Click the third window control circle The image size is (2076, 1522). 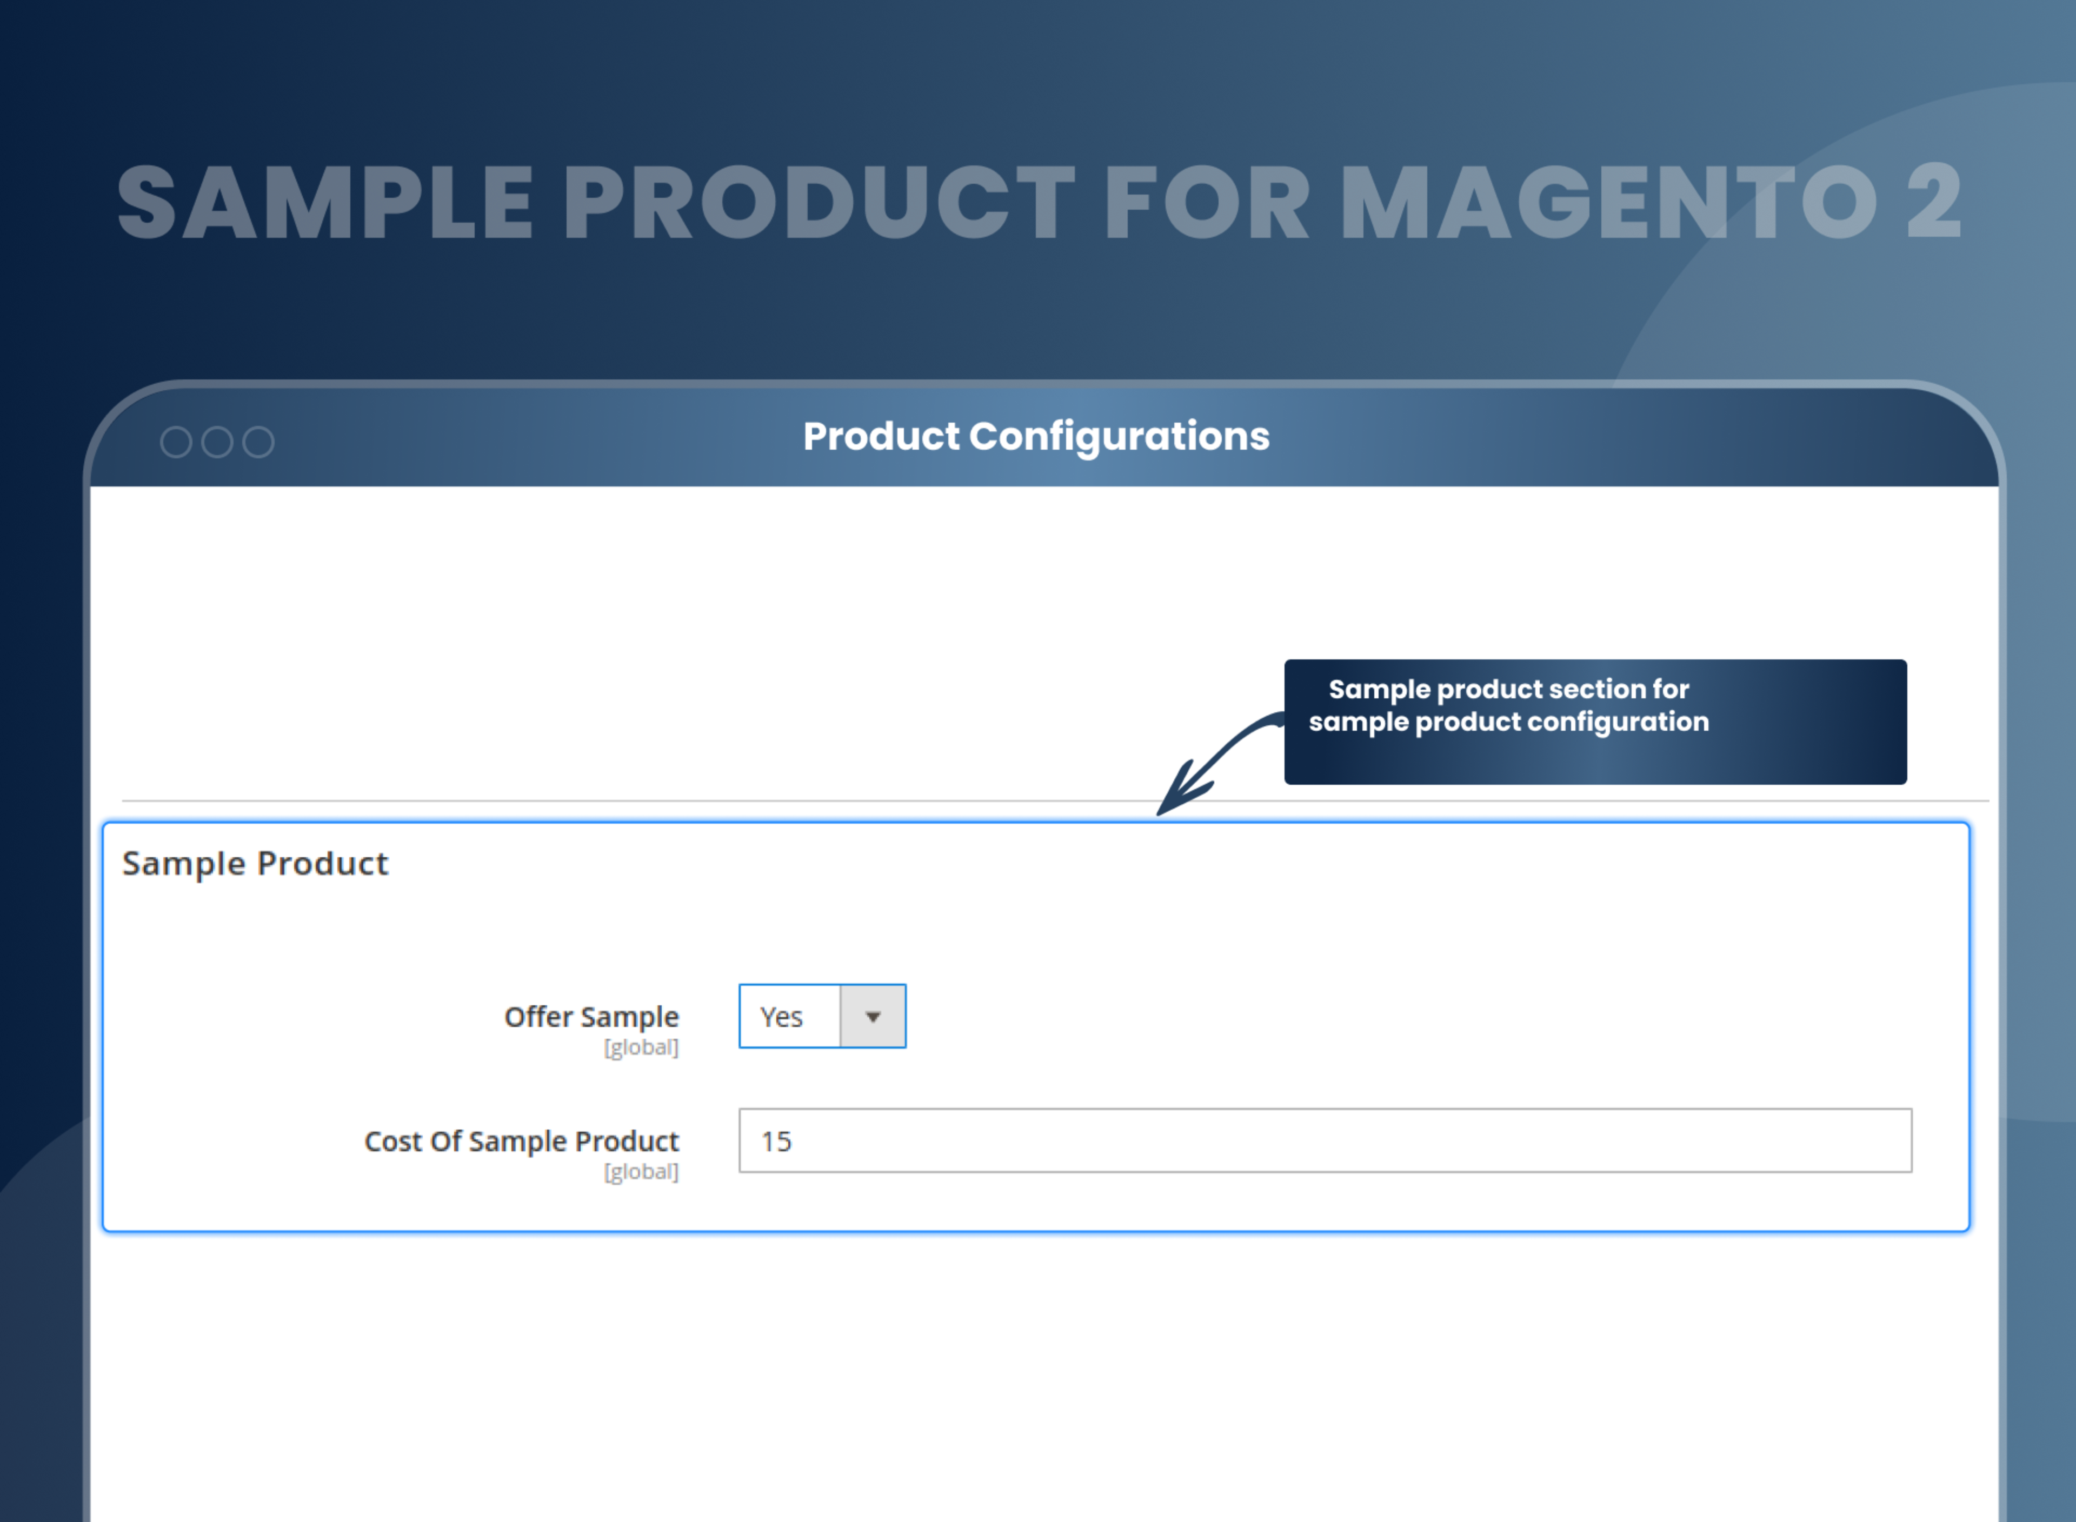coord(258,442)
